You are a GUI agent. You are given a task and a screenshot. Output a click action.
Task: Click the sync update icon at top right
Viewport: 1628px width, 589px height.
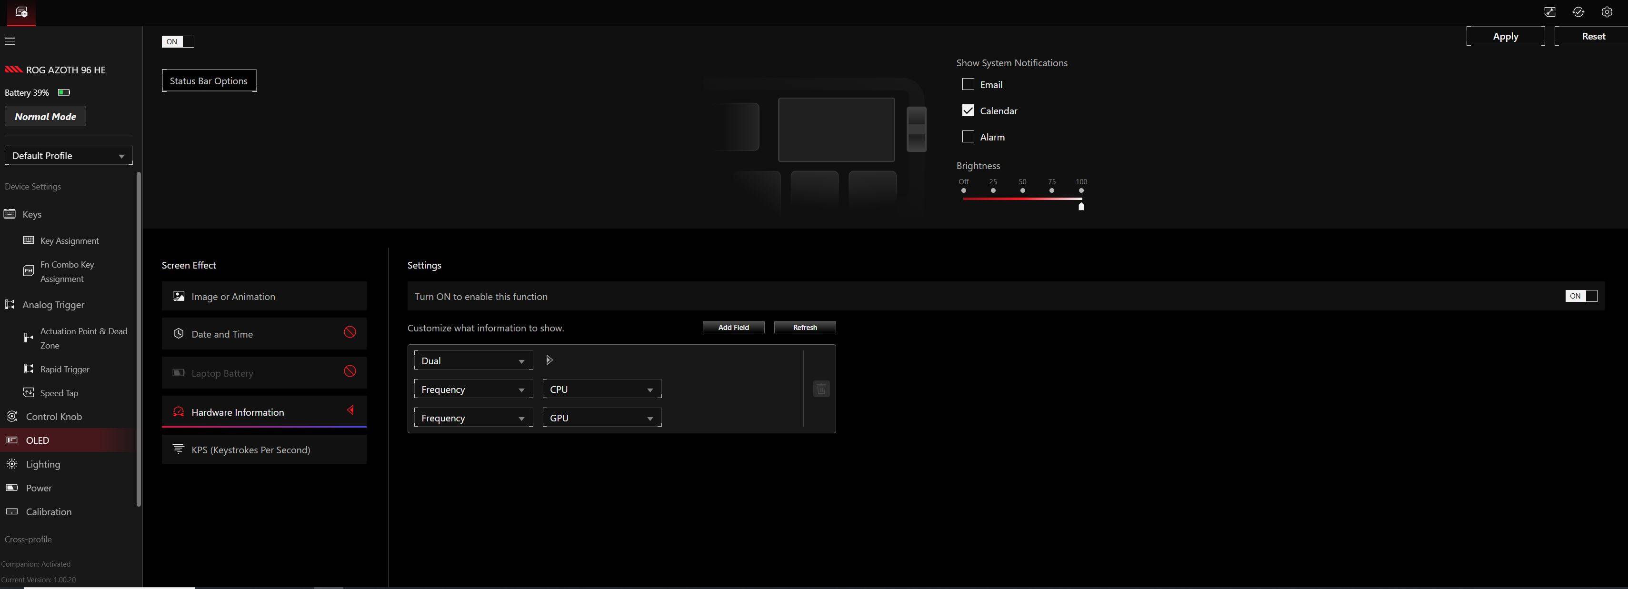point(1578,12)
